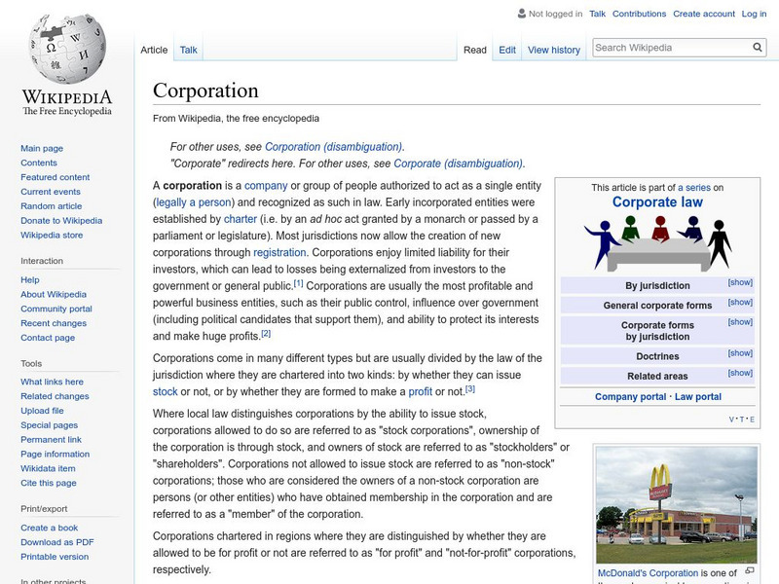The height and width of the screenshot is (584, 779).
Task: Open the Corporate law meeting illustration
Action: [x=657, y=242]
